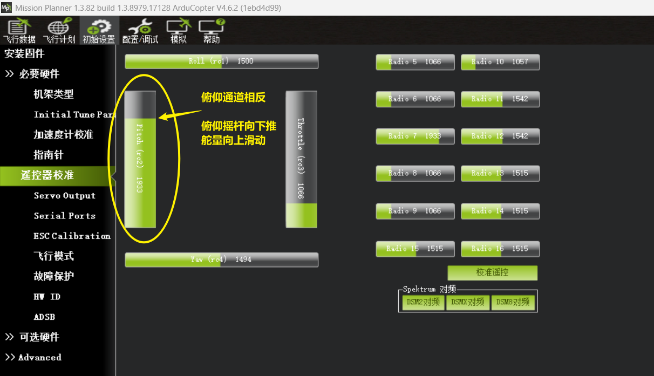
Task: Open the 飞行计划 flight plan icon
Action: point(59,31)
